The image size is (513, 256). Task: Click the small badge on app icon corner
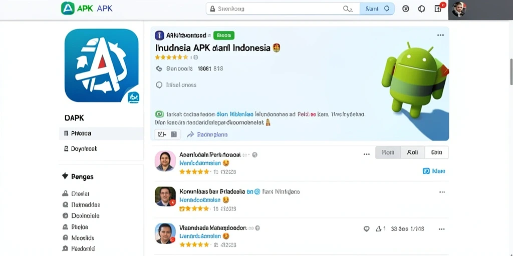pyautogui.click(x=133, y=97)
